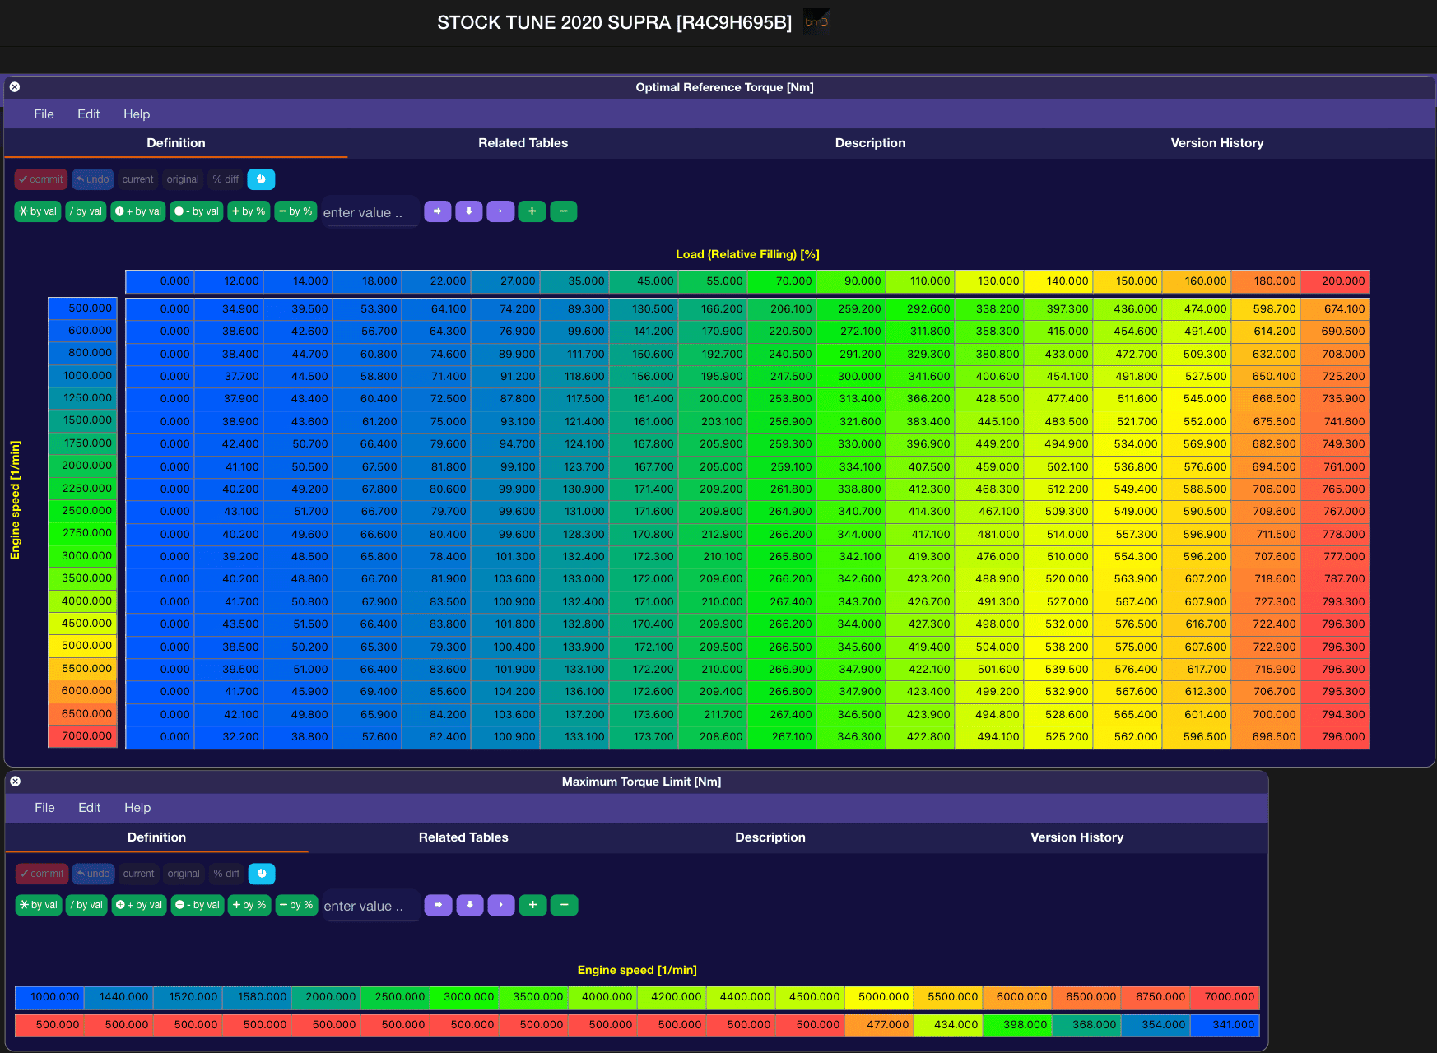
Task: Select the 341.000 cell in Maximum Torque Limit
Action: pyautogui.click(x=1225, y=1024)
